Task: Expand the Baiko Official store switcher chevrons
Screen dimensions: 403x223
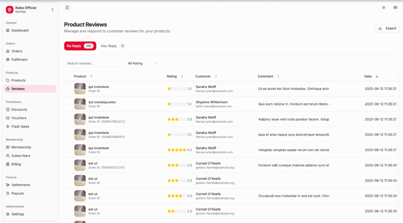Action: pos(52,10)
